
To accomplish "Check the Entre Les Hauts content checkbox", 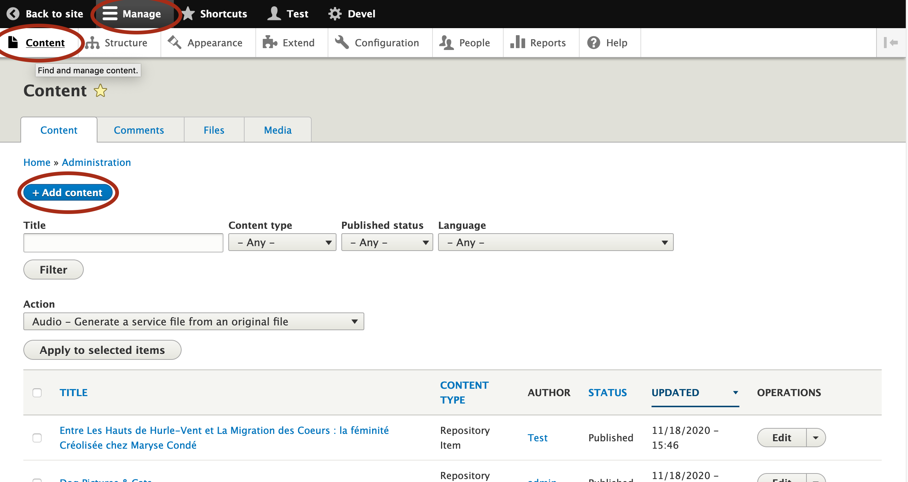I will (x=37, y=438).
